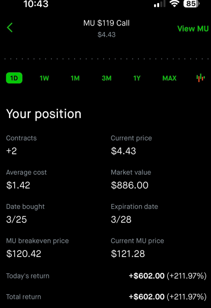Switch chart to 1W range
Screen dimensions: 211x308
(x=44, y=78)
